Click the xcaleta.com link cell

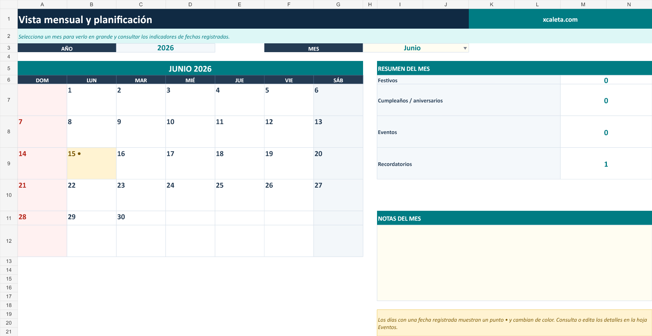tap(560, 19)
